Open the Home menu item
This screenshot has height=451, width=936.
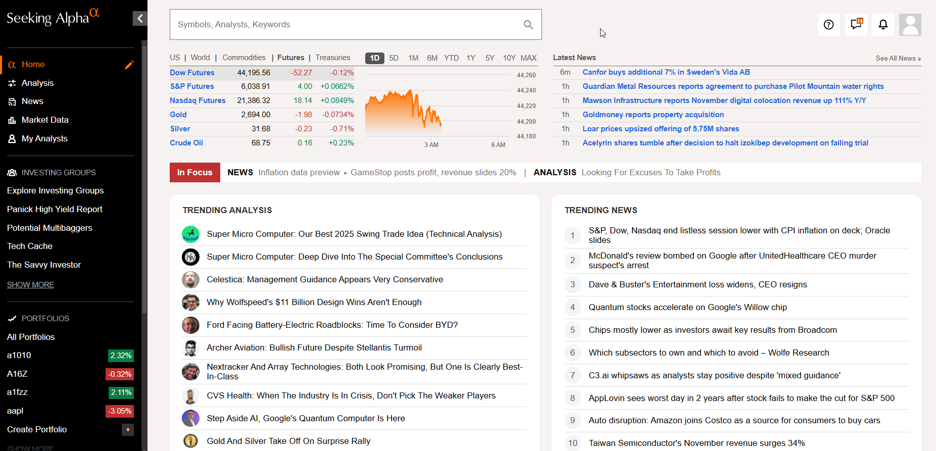click(x=33, y=65)
